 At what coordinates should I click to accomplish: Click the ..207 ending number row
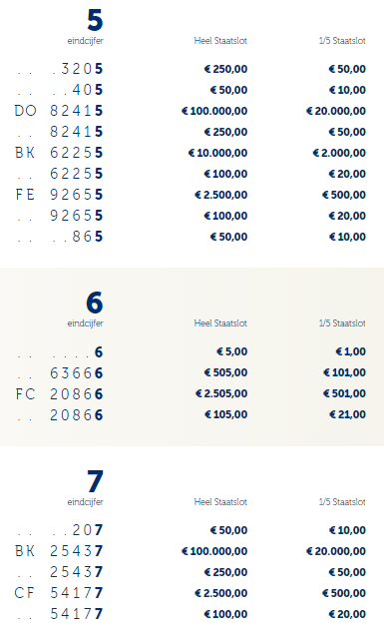(60, 530)
